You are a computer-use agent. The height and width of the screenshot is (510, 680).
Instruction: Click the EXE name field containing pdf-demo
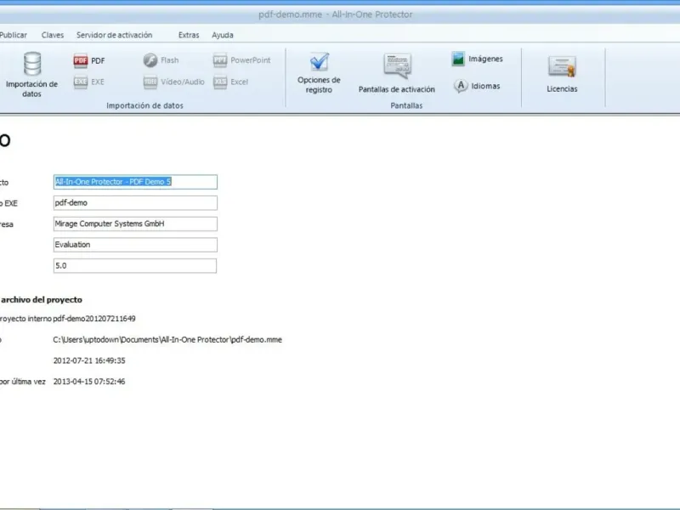(x=135, y=203)
